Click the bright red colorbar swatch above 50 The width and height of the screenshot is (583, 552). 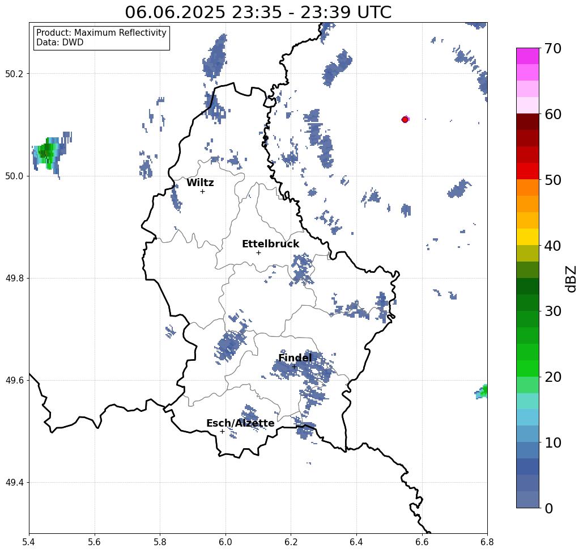(527, 171)
